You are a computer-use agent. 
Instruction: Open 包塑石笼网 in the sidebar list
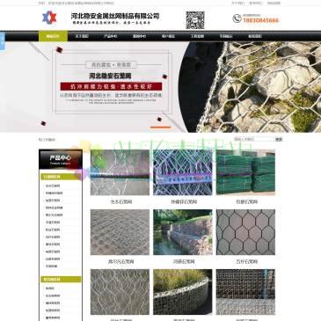(x=53, y=201)
